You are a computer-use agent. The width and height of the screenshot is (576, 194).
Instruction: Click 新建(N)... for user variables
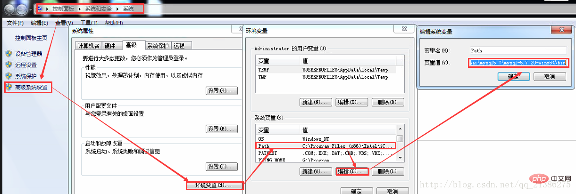[316, 102]
